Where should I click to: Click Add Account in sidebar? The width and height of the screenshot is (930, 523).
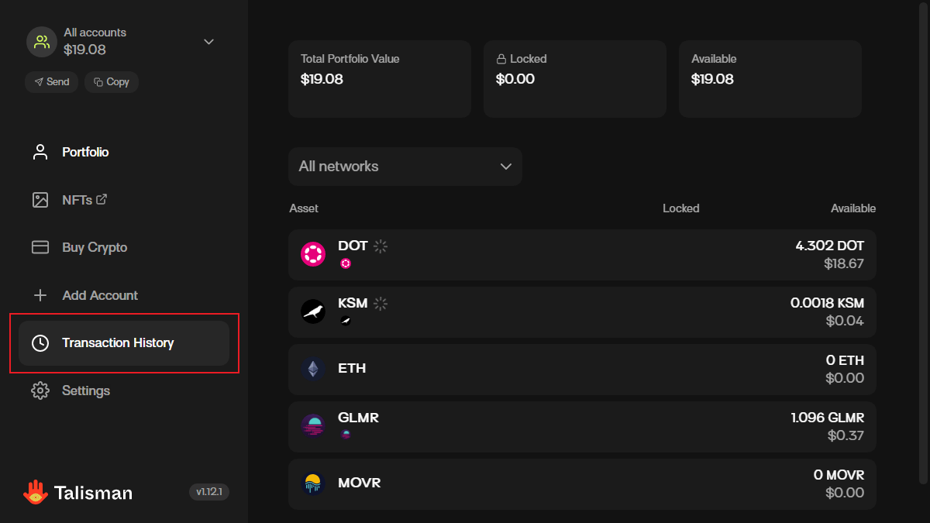click(99, 295)
